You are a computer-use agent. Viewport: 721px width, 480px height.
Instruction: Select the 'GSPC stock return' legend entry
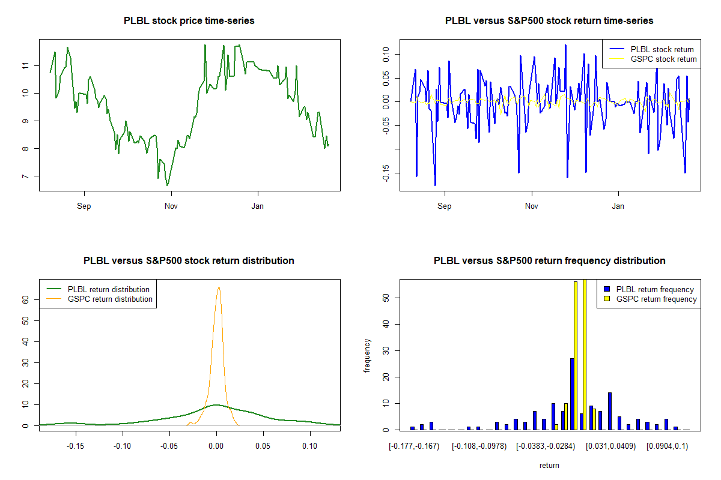pyautogui.click(x=663, y=59)
